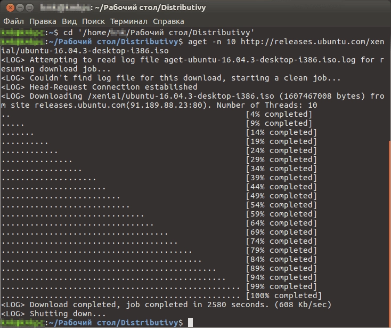The height and width of the screenshot is (328, 391).
Task: Click the '[9% completed]' progress line
Action: 157,123
